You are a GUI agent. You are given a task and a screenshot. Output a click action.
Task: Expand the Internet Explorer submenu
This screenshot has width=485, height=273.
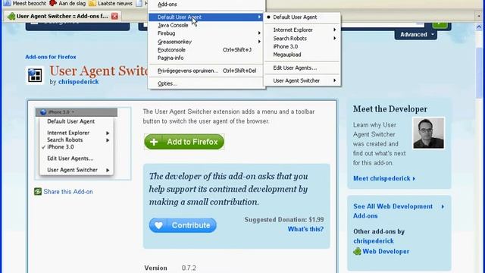[302, 30]
